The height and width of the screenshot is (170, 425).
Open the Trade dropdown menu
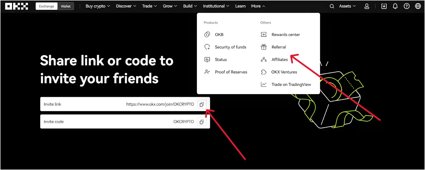(x=149, y=6)
